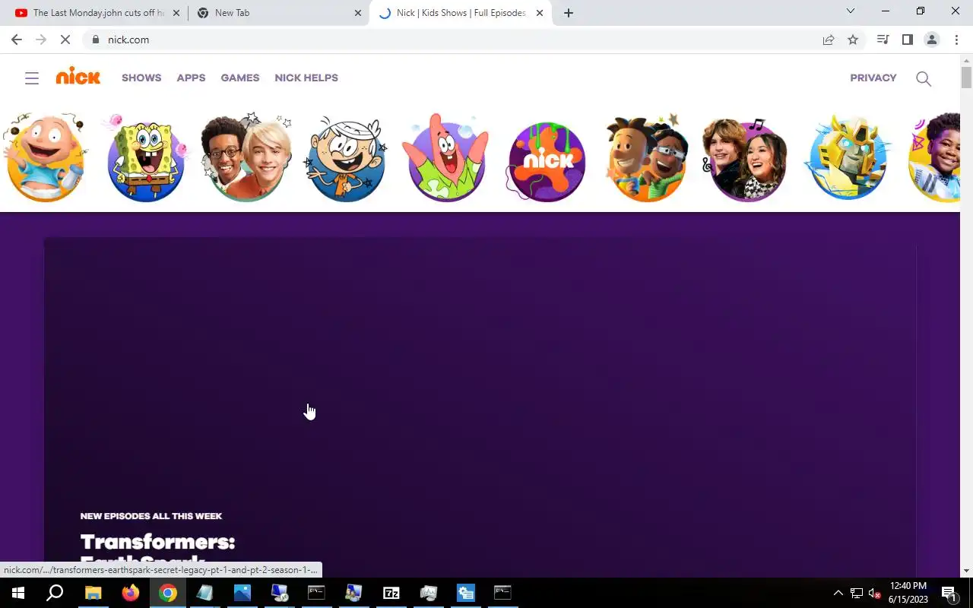View site information lock icon
This screenshot has width=973, height=608.
[x=96, y=40]
